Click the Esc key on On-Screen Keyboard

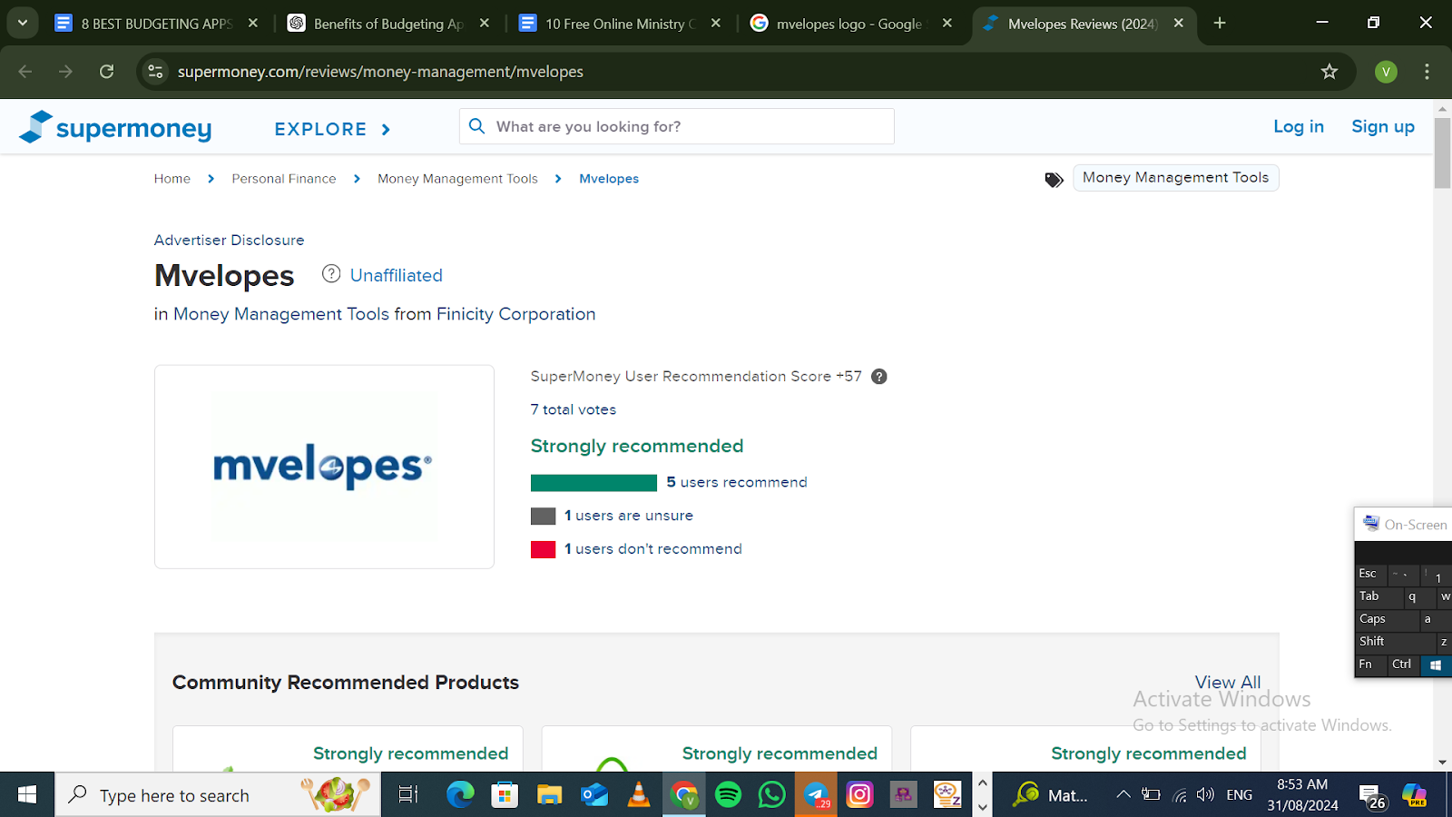(1371, 574)
